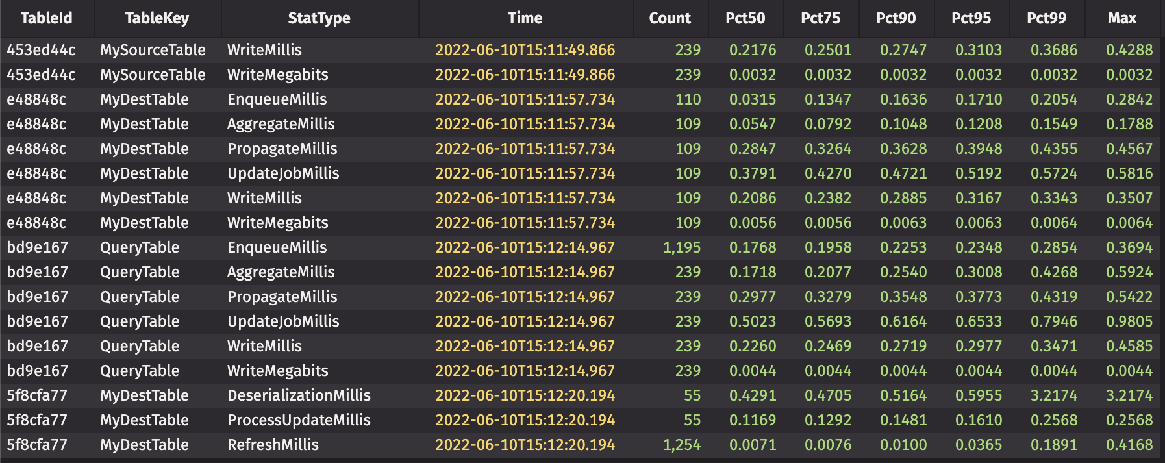Click the Pct50 column header
The height and width of the screenshot is (463, 1165).
(745, 18)
